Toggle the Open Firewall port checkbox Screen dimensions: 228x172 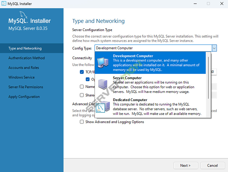tap(87, 79)
